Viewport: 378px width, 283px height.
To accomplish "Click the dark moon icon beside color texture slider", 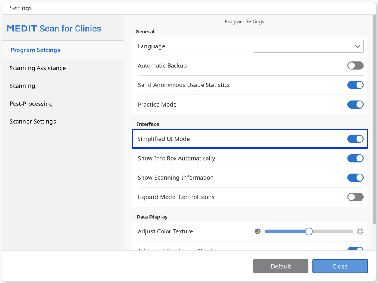I will pyautogui.click(x=258, y=231).
